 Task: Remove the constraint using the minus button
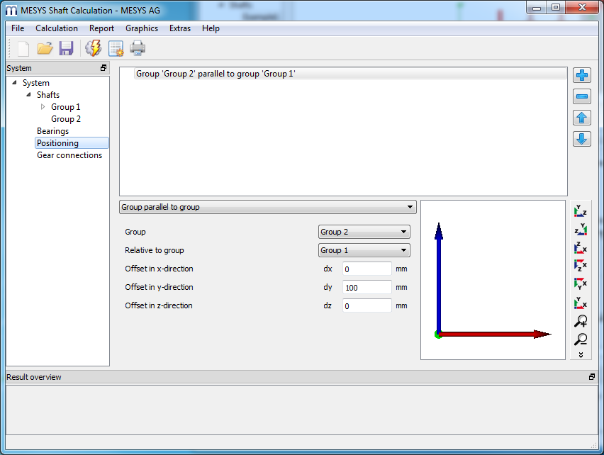pyautogui.click(x=582, y=97)
